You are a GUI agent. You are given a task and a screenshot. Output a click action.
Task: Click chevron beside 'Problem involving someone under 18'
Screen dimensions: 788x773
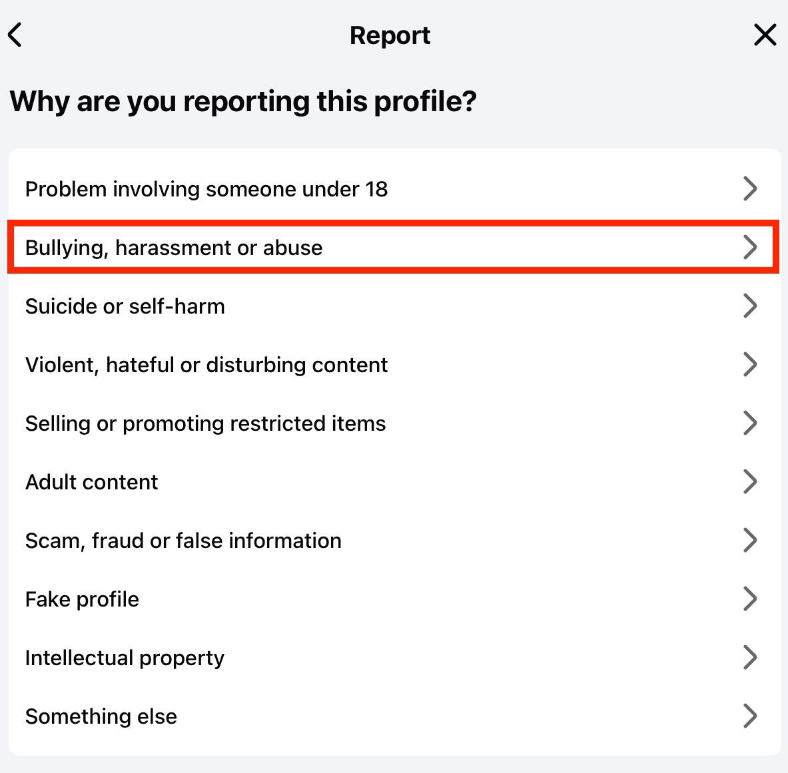click(x=750, y=189)
